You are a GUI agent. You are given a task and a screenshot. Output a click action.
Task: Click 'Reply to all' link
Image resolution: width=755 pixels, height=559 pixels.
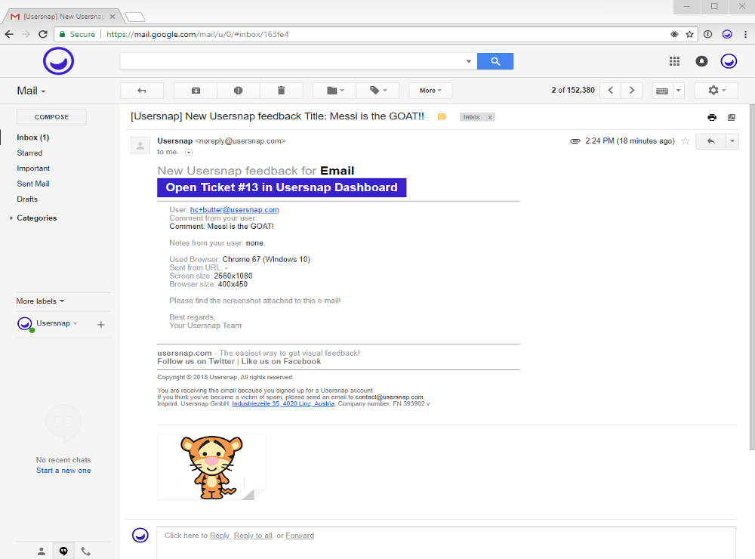(253, 536)
